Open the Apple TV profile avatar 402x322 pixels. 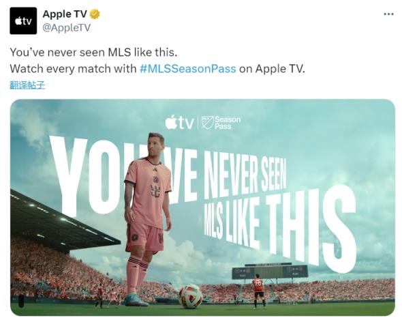click(23, 20)
